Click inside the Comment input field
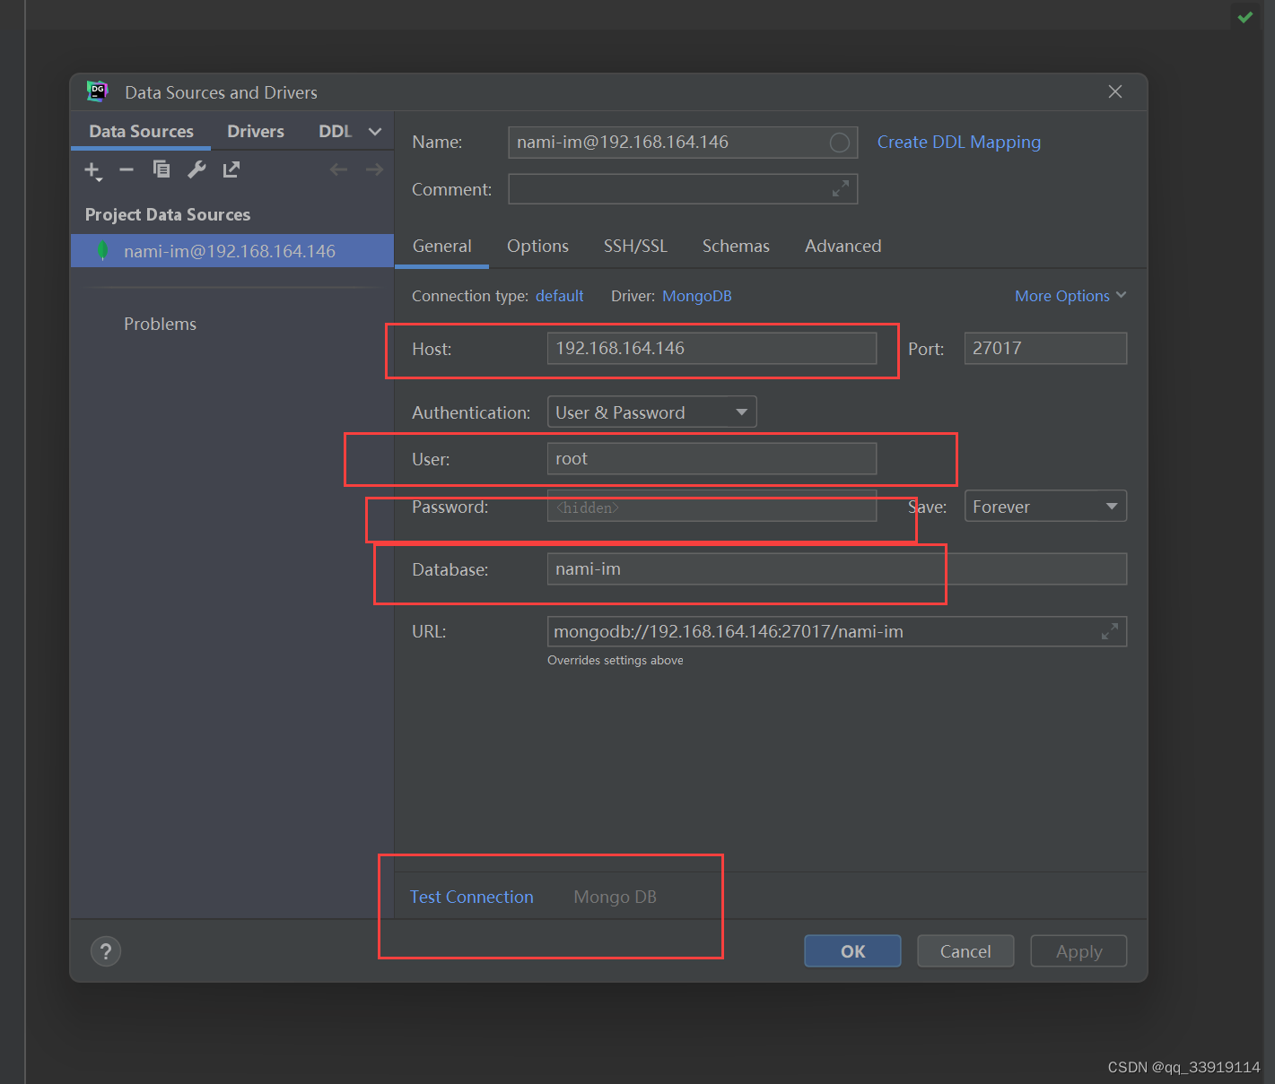Viewport: 1275px width, 1084px height. (673, 188)
